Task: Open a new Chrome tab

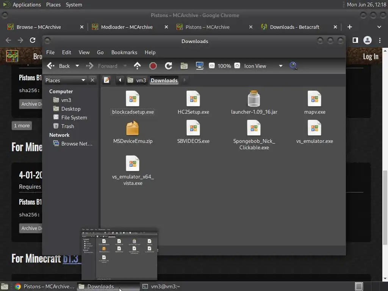Action: [x=350, y=27]
